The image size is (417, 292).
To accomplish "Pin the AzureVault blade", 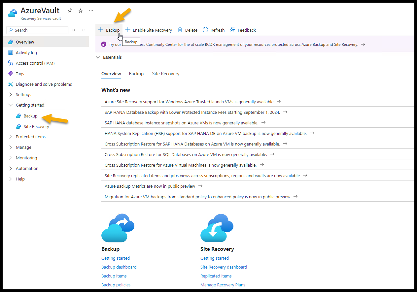I will coord(70,11).
